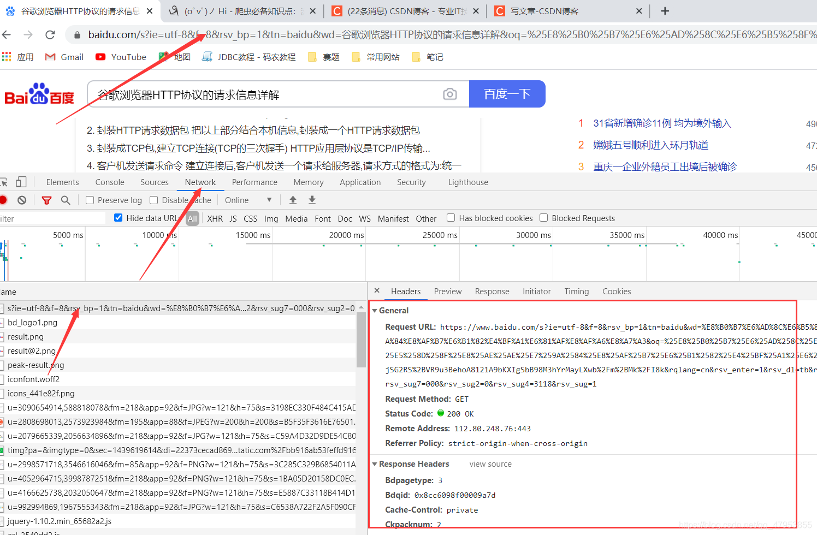The width and height of the screenshot is (817, 535).
Task: Open the JDBC教程 bookmark
Action: (x=249, y=57)
